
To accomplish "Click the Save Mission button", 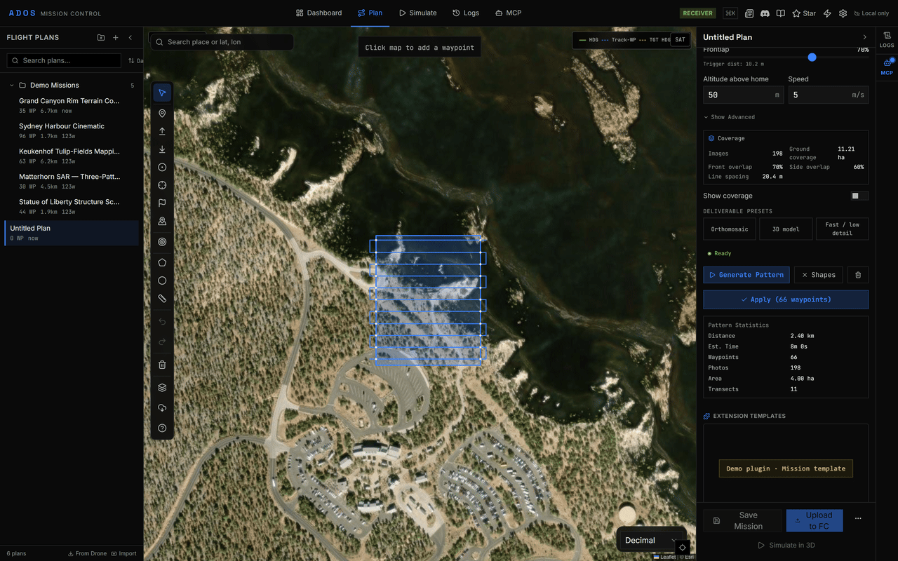I will pyautogui.click(x=742, y=520).
